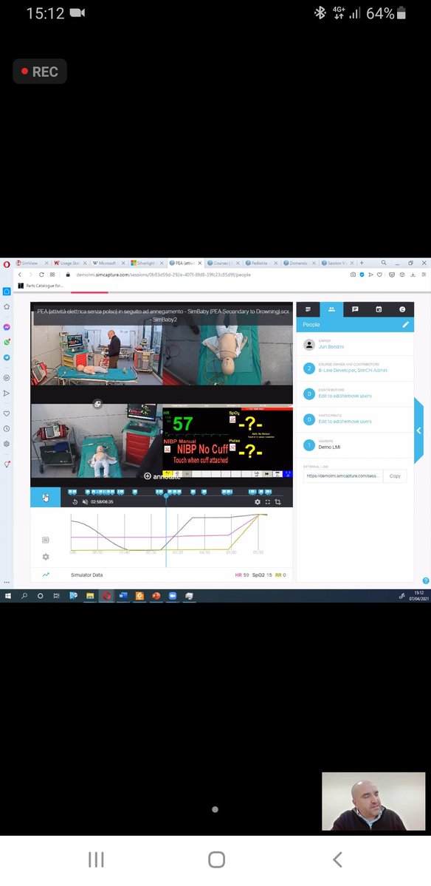Click the blue help question mark icon
This screenshot has width=431, height=886.
(x=426, y=581)
